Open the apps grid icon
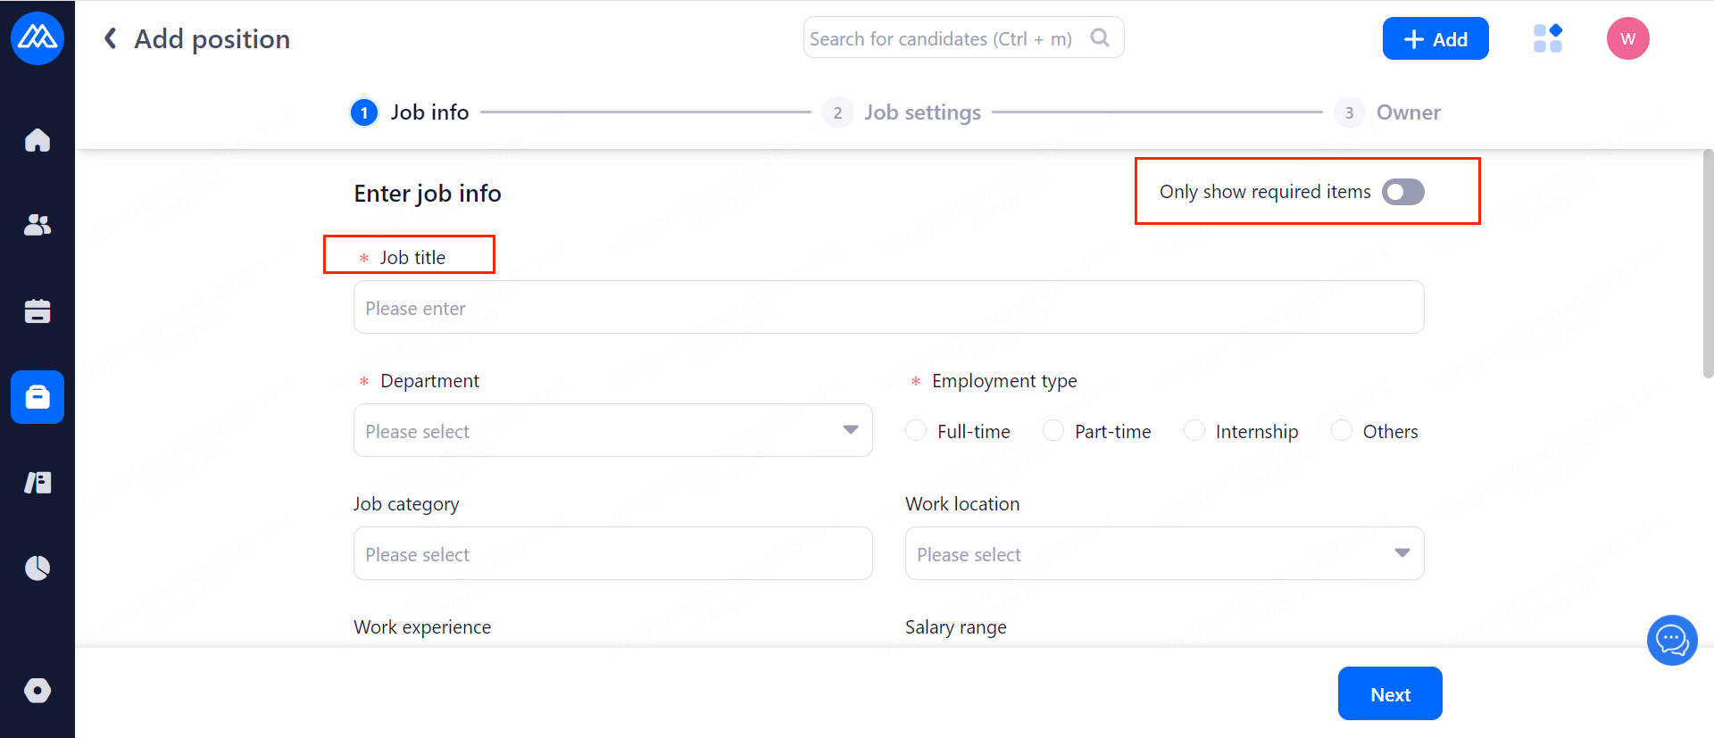Screen dimensions: 1714x738 tap(1547, 38)
